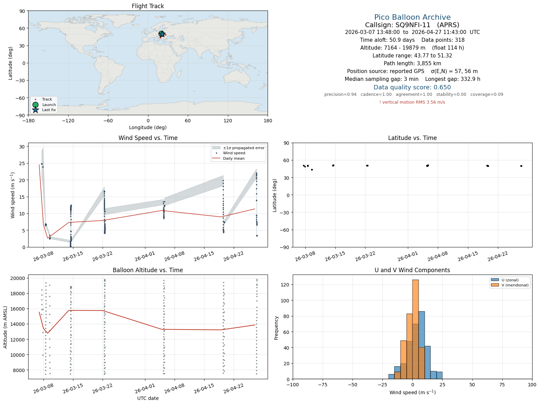Click the '26-04-22' date tick under Wind Speed chart
540x404 pixels.
(234, 257)
